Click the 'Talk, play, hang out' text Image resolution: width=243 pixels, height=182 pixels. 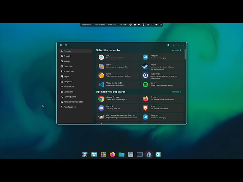(x=113, y=109)
